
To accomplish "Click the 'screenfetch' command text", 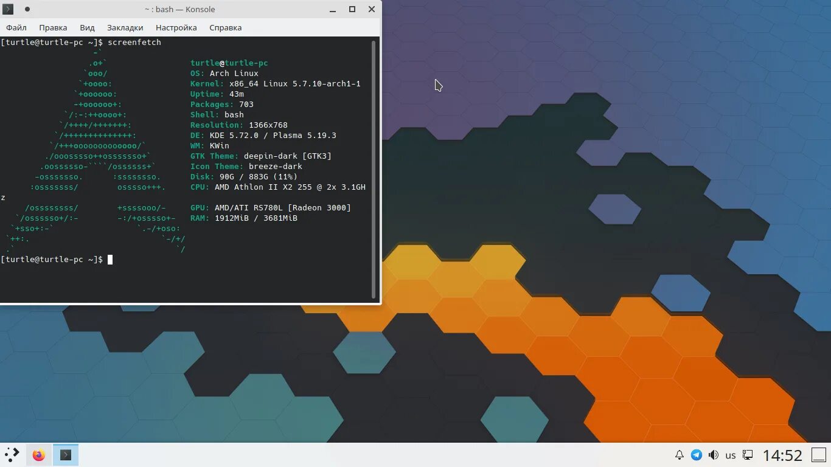I will tap(134, 43).
